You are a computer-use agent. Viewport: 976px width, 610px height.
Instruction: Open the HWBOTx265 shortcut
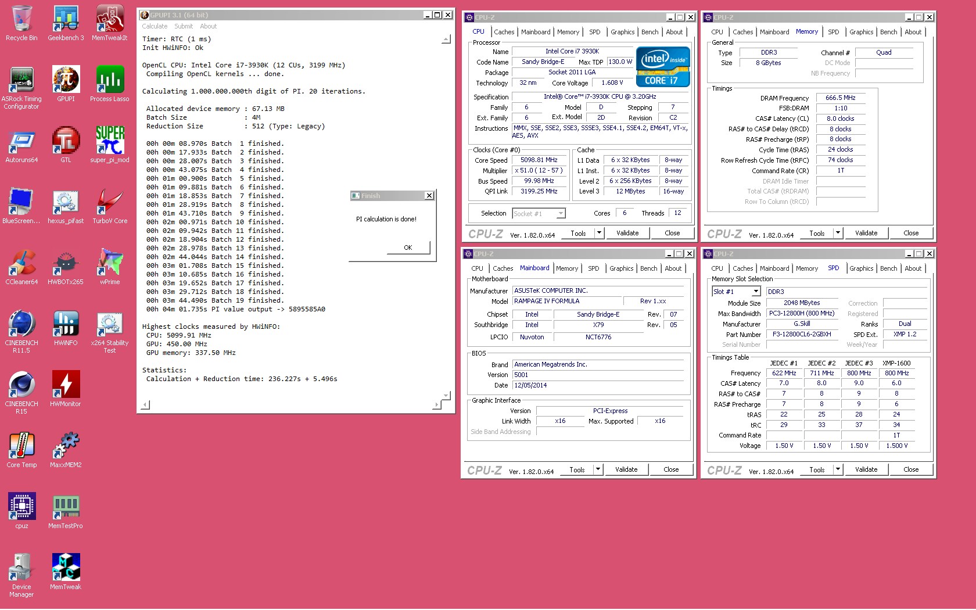tap(66, 267)
